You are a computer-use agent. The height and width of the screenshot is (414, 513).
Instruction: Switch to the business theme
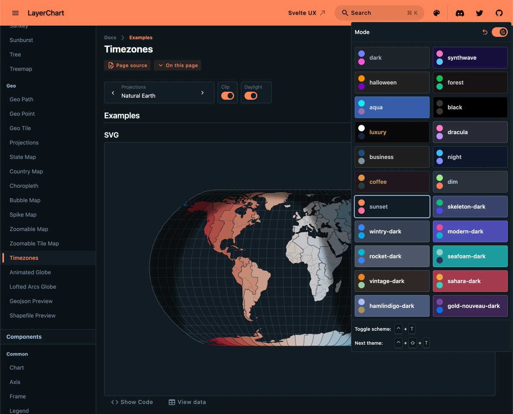pos(392,157)
